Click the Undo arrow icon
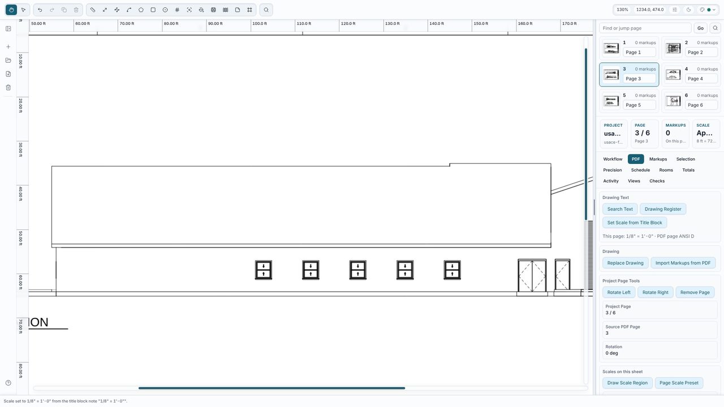Viewport: 724px width, 407px height. [40, 10]
